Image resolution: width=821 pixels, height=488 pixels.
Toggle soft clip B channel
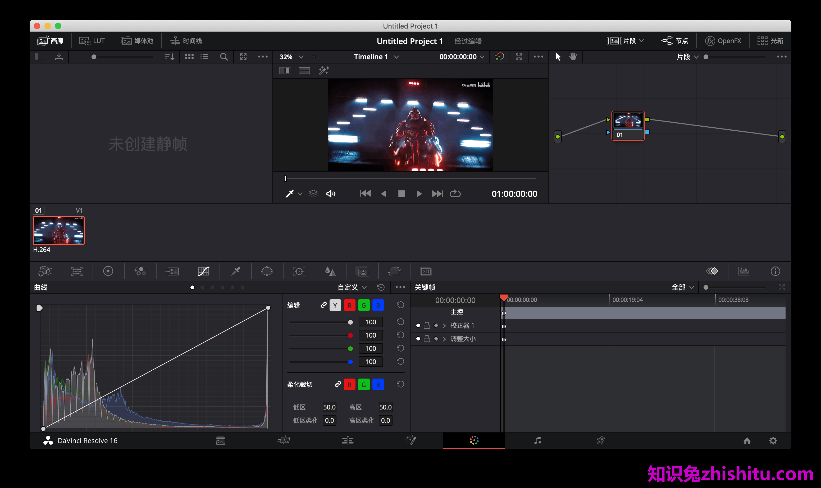pyautogui.click(x=378, y=384)
